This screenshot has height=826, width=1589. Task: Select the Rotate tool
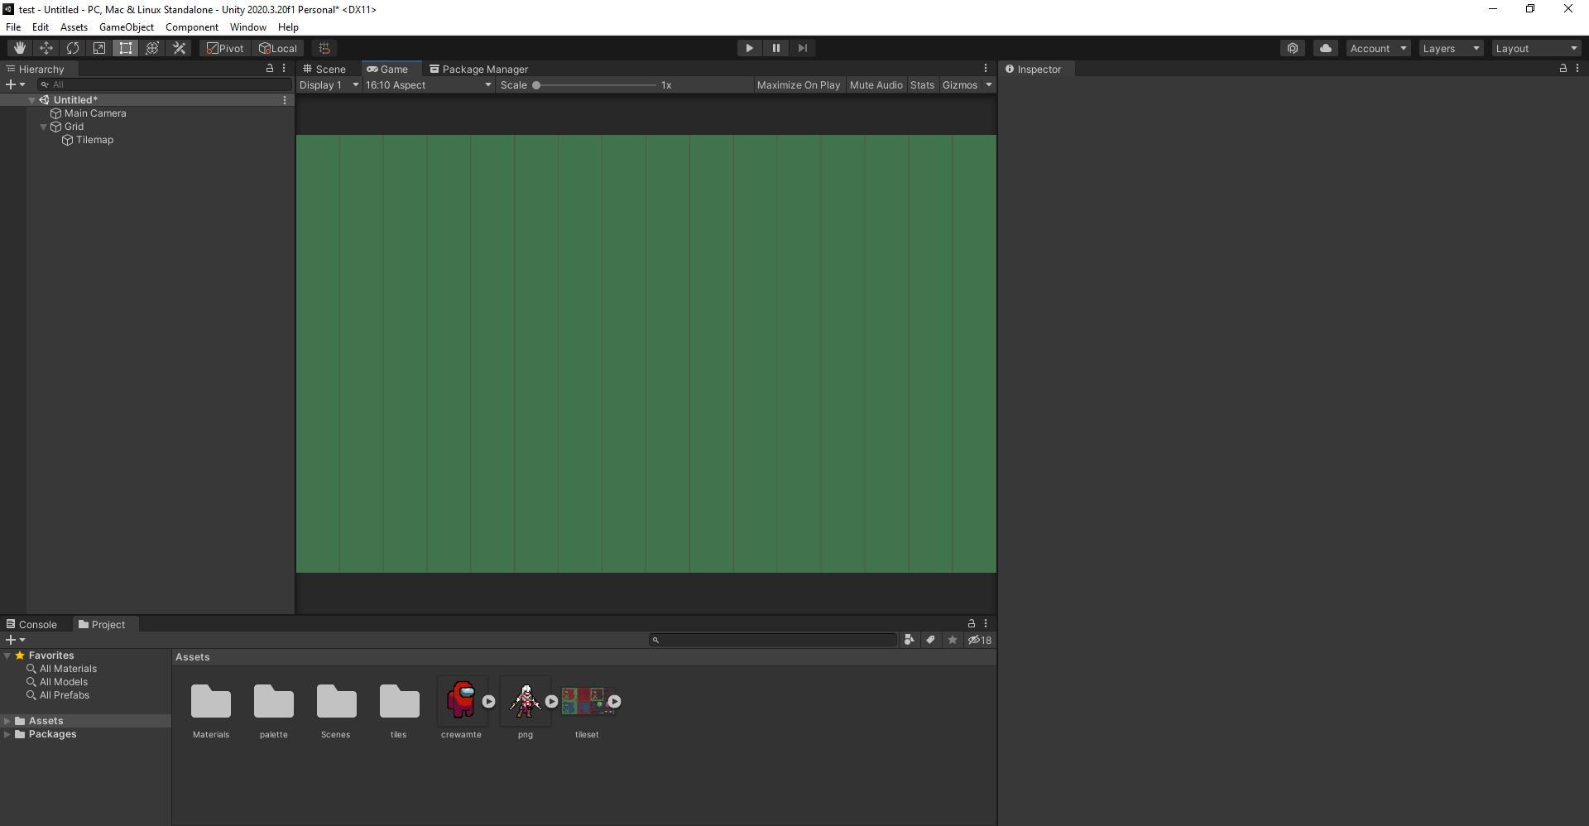coord(73,48)
